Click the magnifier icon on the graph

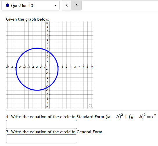point(91,106)
